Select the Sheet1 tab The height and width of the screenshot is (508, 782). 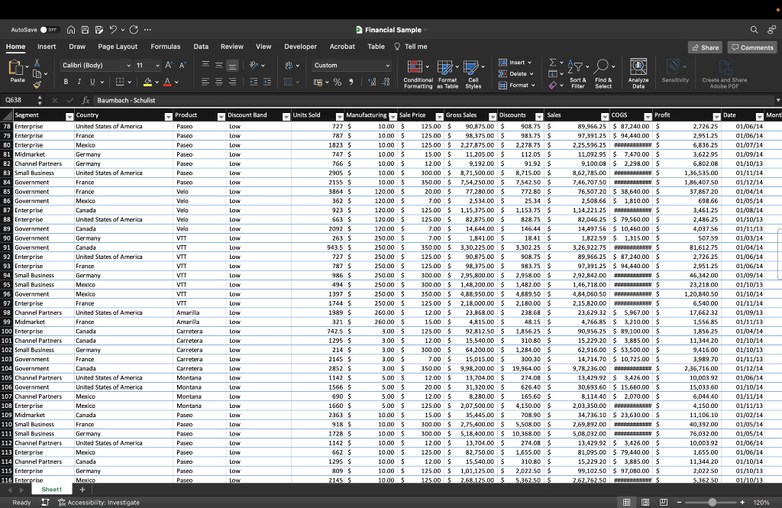51,490
